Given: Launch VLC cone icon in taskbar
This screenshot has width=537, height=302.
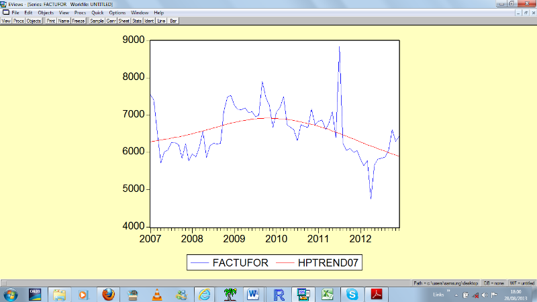Looking at the screenshot, I should coord(157,295).
